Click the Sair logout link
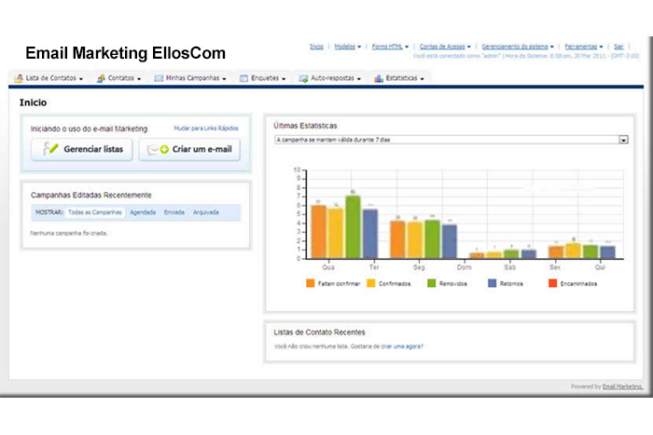 618,46
